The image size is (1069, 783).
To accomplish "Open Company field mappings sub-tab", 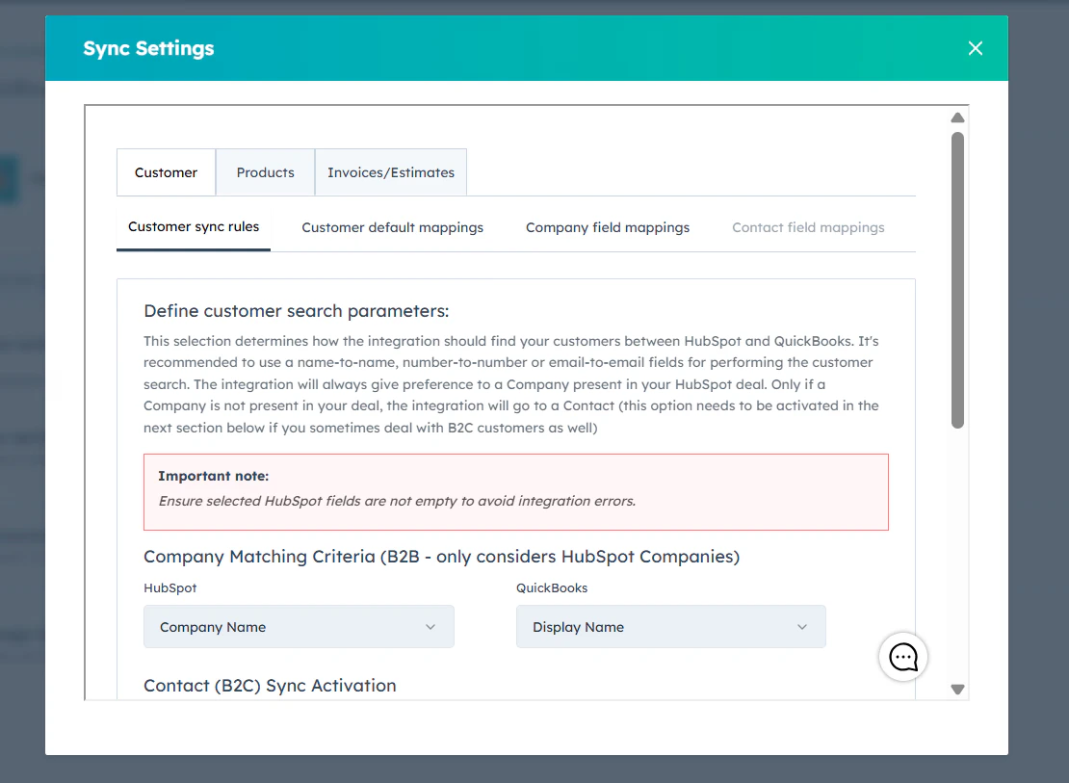I will 608,228.
